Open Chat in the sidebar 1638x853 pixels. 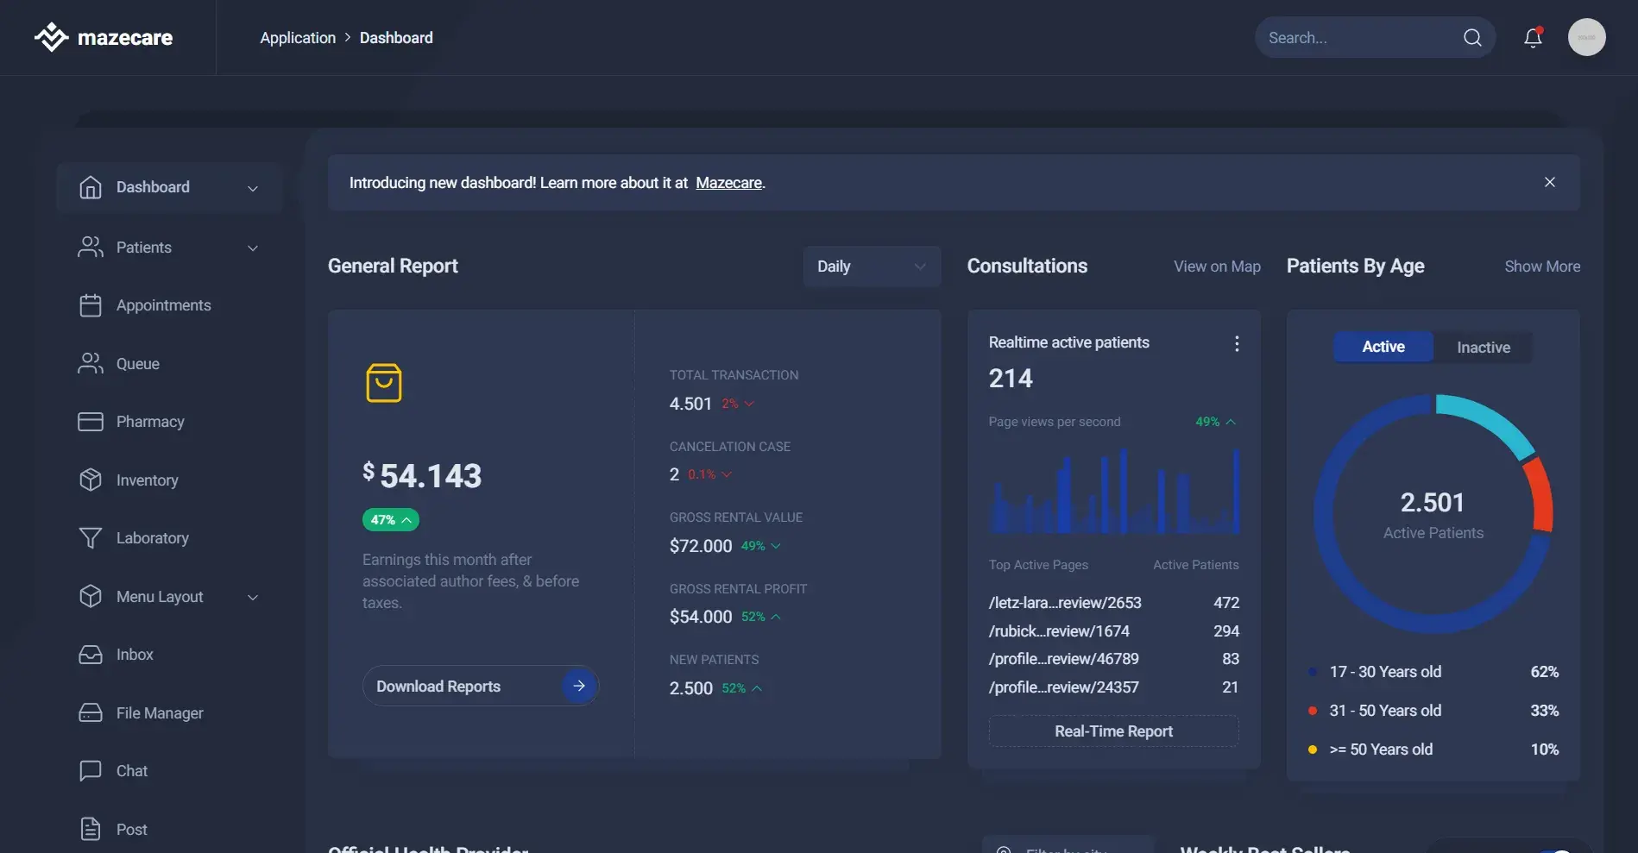tap(131, 771)
